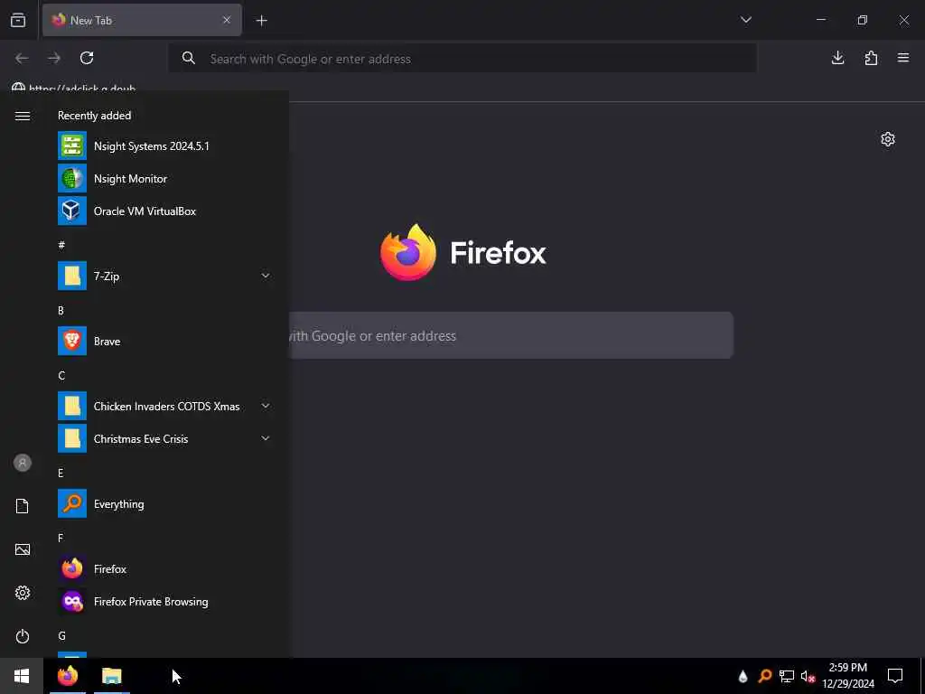Screen dimensions: 925x694
Task: Open the Everything tray icon
Action: click(x=764, y=676)
